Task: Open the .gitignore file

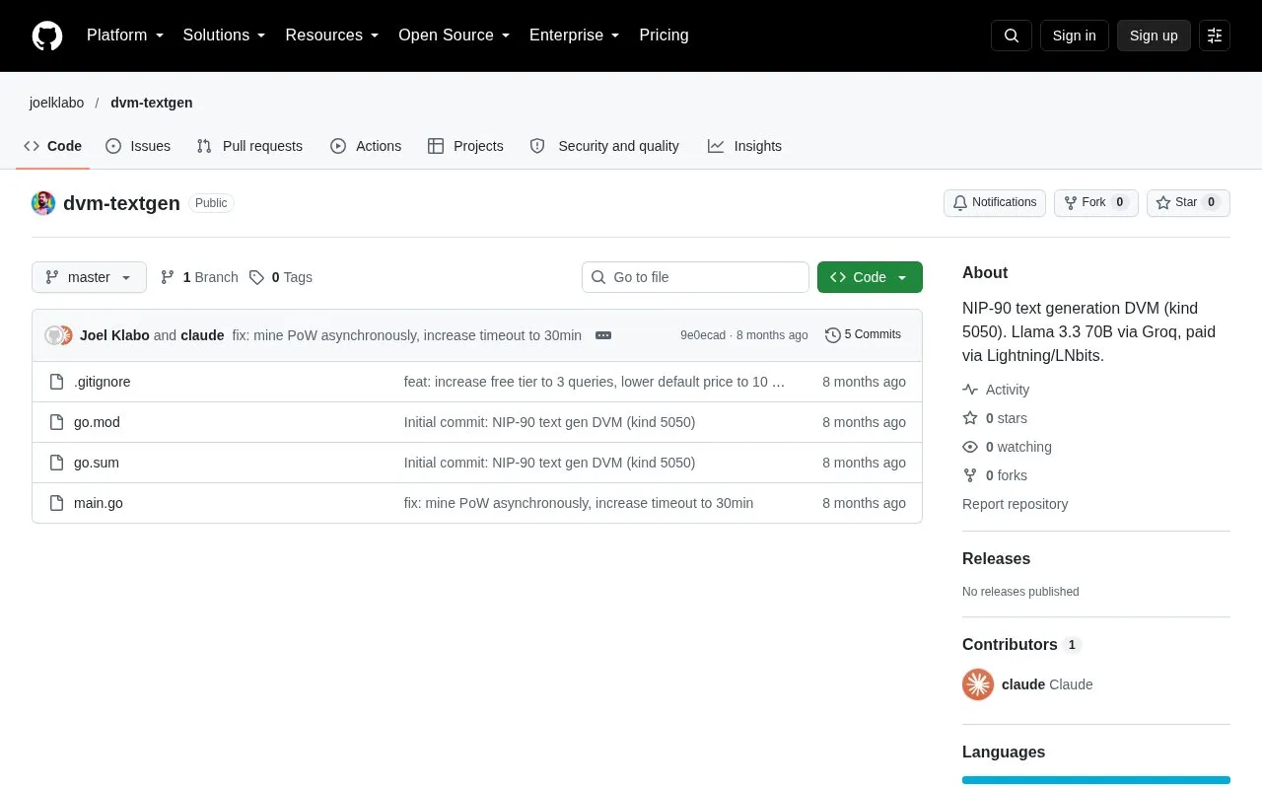Action: 103,382
